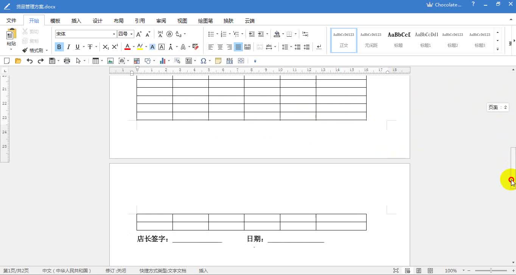The image size is (516, 275).
Task: Toggle italic formatting
Action: (68, 47)
